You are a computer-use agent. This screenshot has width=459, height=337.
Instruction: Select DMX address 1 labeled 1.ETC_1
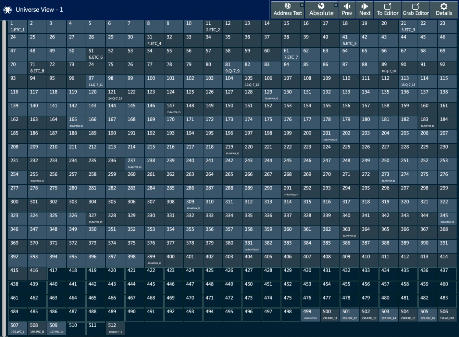17,27
